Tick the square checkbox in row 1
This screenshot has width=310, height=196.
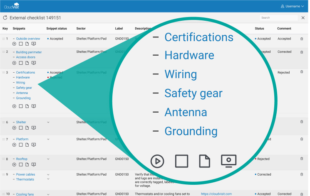click(x=21, y=44)
